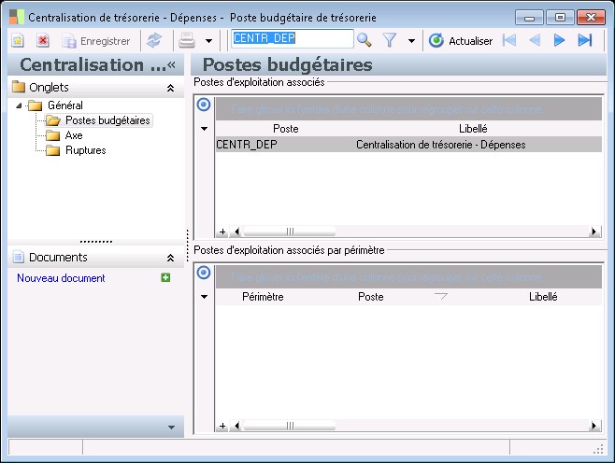Close the window
615x463 pixels.
(591, 18)
